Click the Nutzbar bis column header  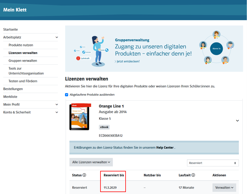pyautogui.click(x=152, y=175)
